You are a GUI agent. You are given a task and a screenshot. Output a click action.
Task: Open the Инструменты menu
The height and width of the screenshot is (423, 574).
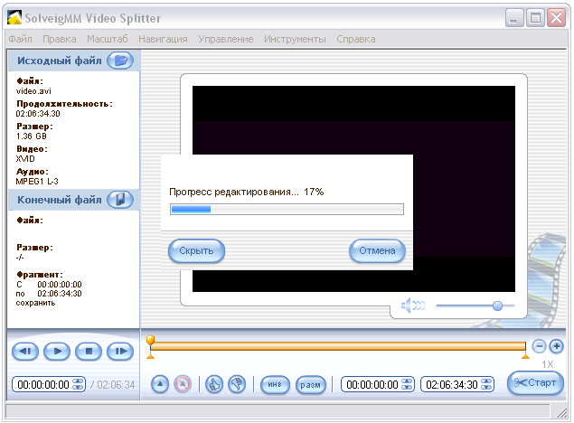tap(295, 39)
